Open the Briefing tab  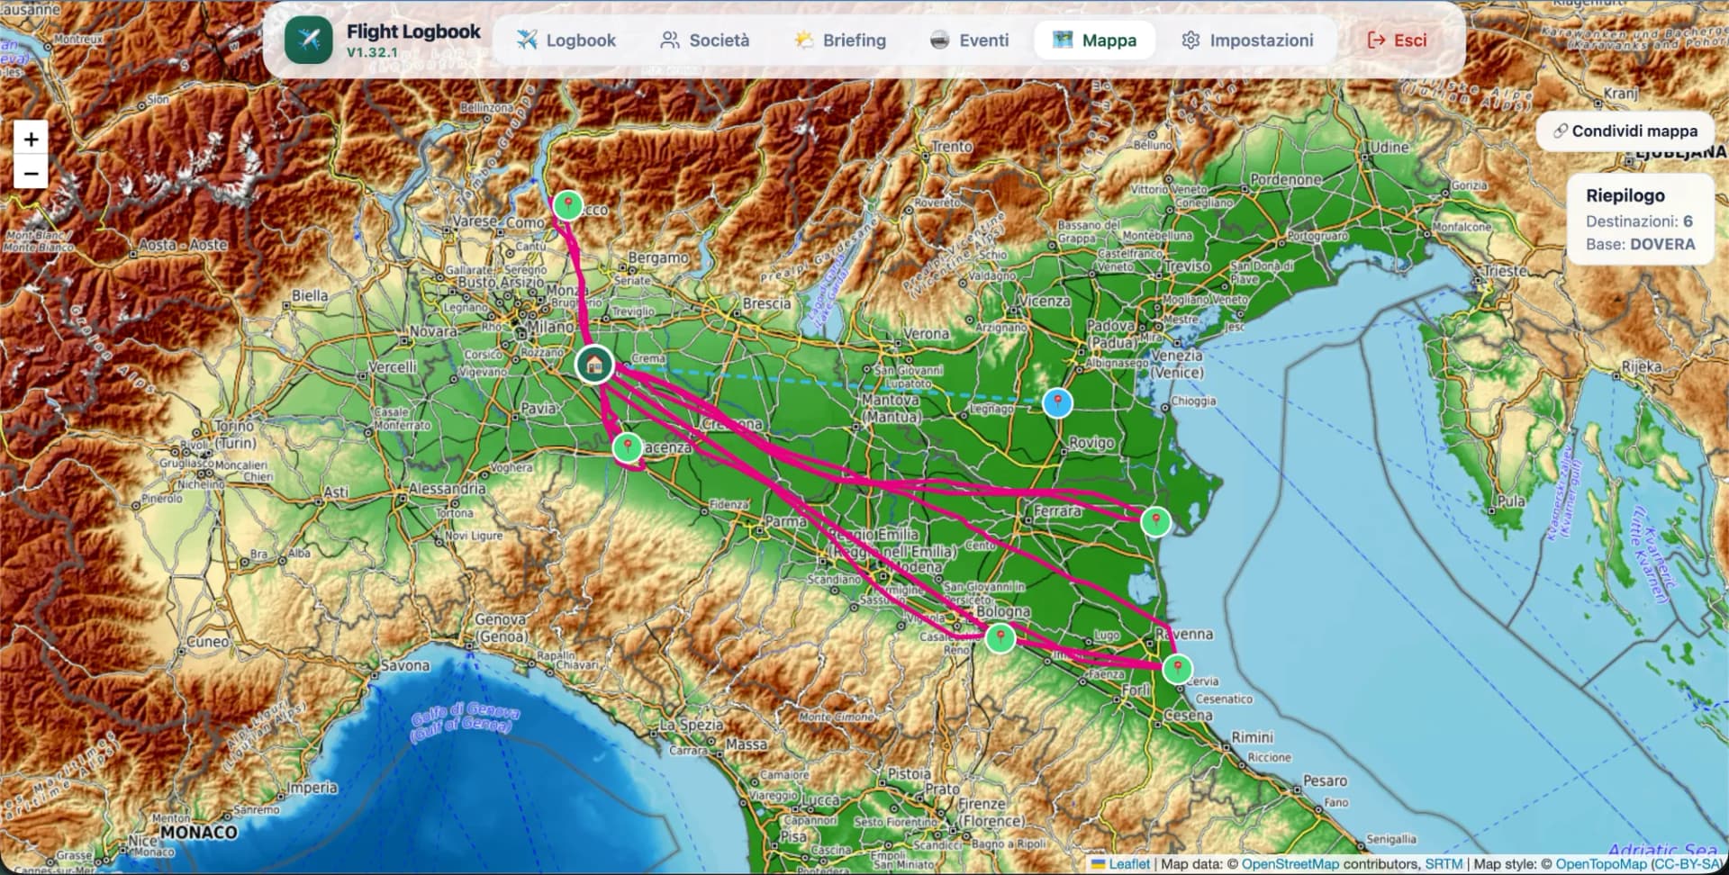(x=840, y=41)
